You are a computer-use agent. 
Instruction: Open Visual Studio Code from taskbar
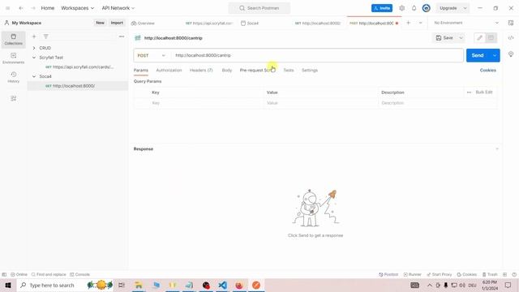222,285
